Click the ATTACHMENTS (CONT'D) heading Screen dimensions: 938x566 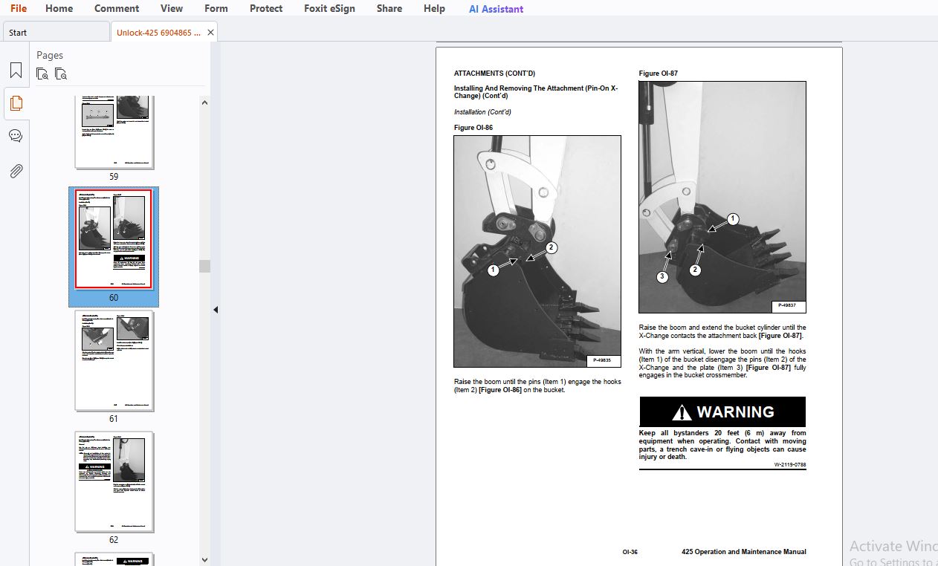coord(494,74)
